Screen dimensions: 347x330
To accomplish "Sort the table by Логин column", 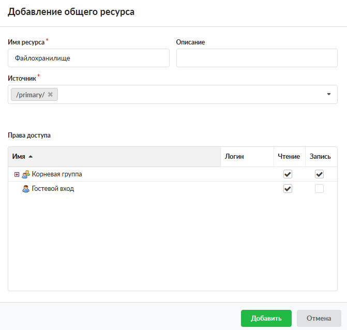I will 234,156.
